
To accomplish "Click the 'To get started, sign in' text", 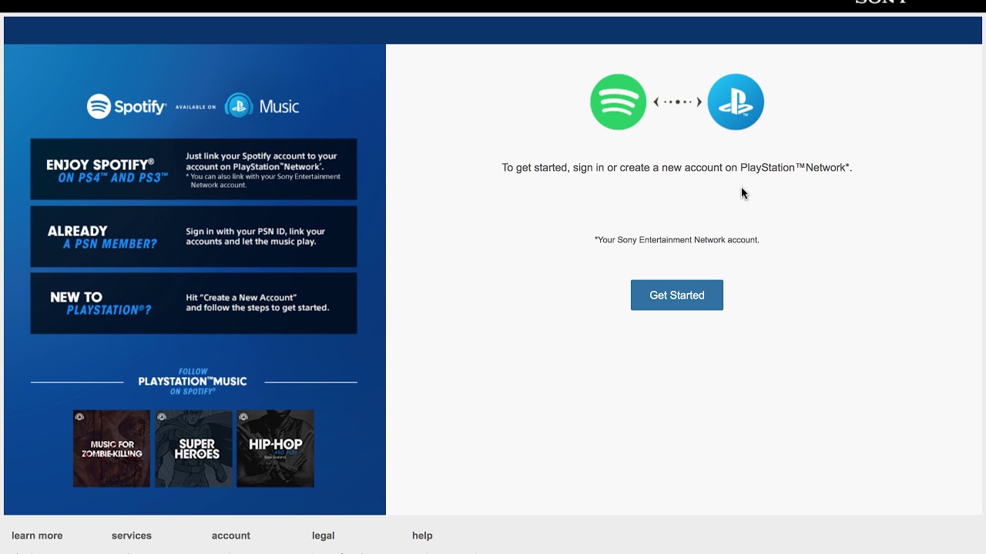I will pos(676,167).
